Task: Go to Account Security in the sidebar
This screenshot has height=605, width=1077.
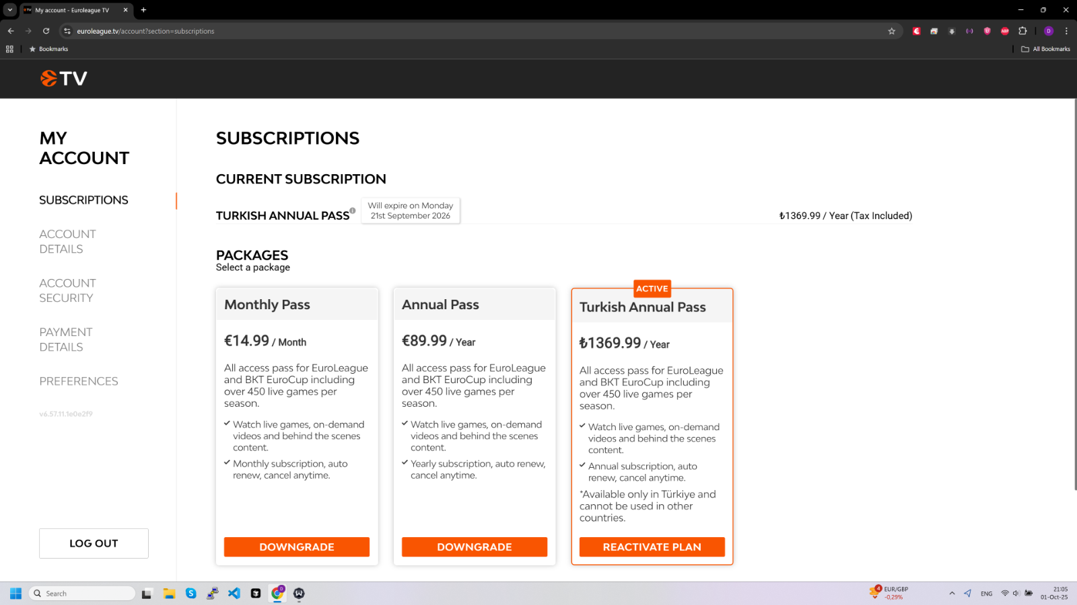Action: point(67,290)
